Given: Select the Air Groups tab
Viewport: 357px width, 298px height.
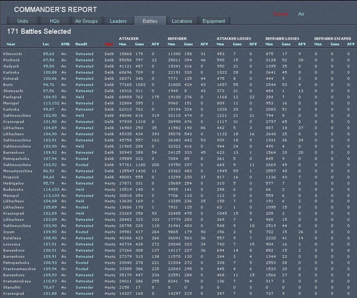Looking at the screenshot, I should pyautogui.click(x=86, y=21).
